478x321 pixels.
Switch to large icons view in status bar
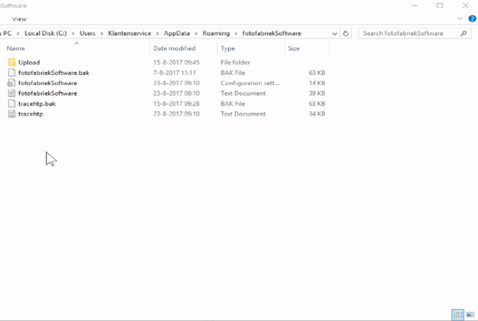tap(469, 314)
